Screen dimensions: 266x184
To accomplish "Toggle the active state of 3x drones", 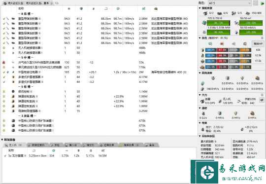I will (x=5, y=155).
